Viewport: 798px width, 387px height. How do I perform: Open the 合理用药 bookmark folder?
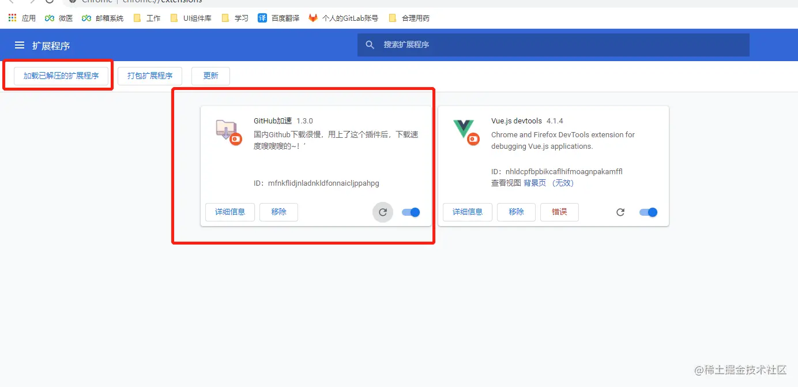click(409, 18)
